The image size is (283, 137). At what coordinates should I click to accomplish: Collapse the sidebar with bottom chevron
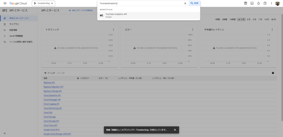pyautogui.click(x=5, y=133)
